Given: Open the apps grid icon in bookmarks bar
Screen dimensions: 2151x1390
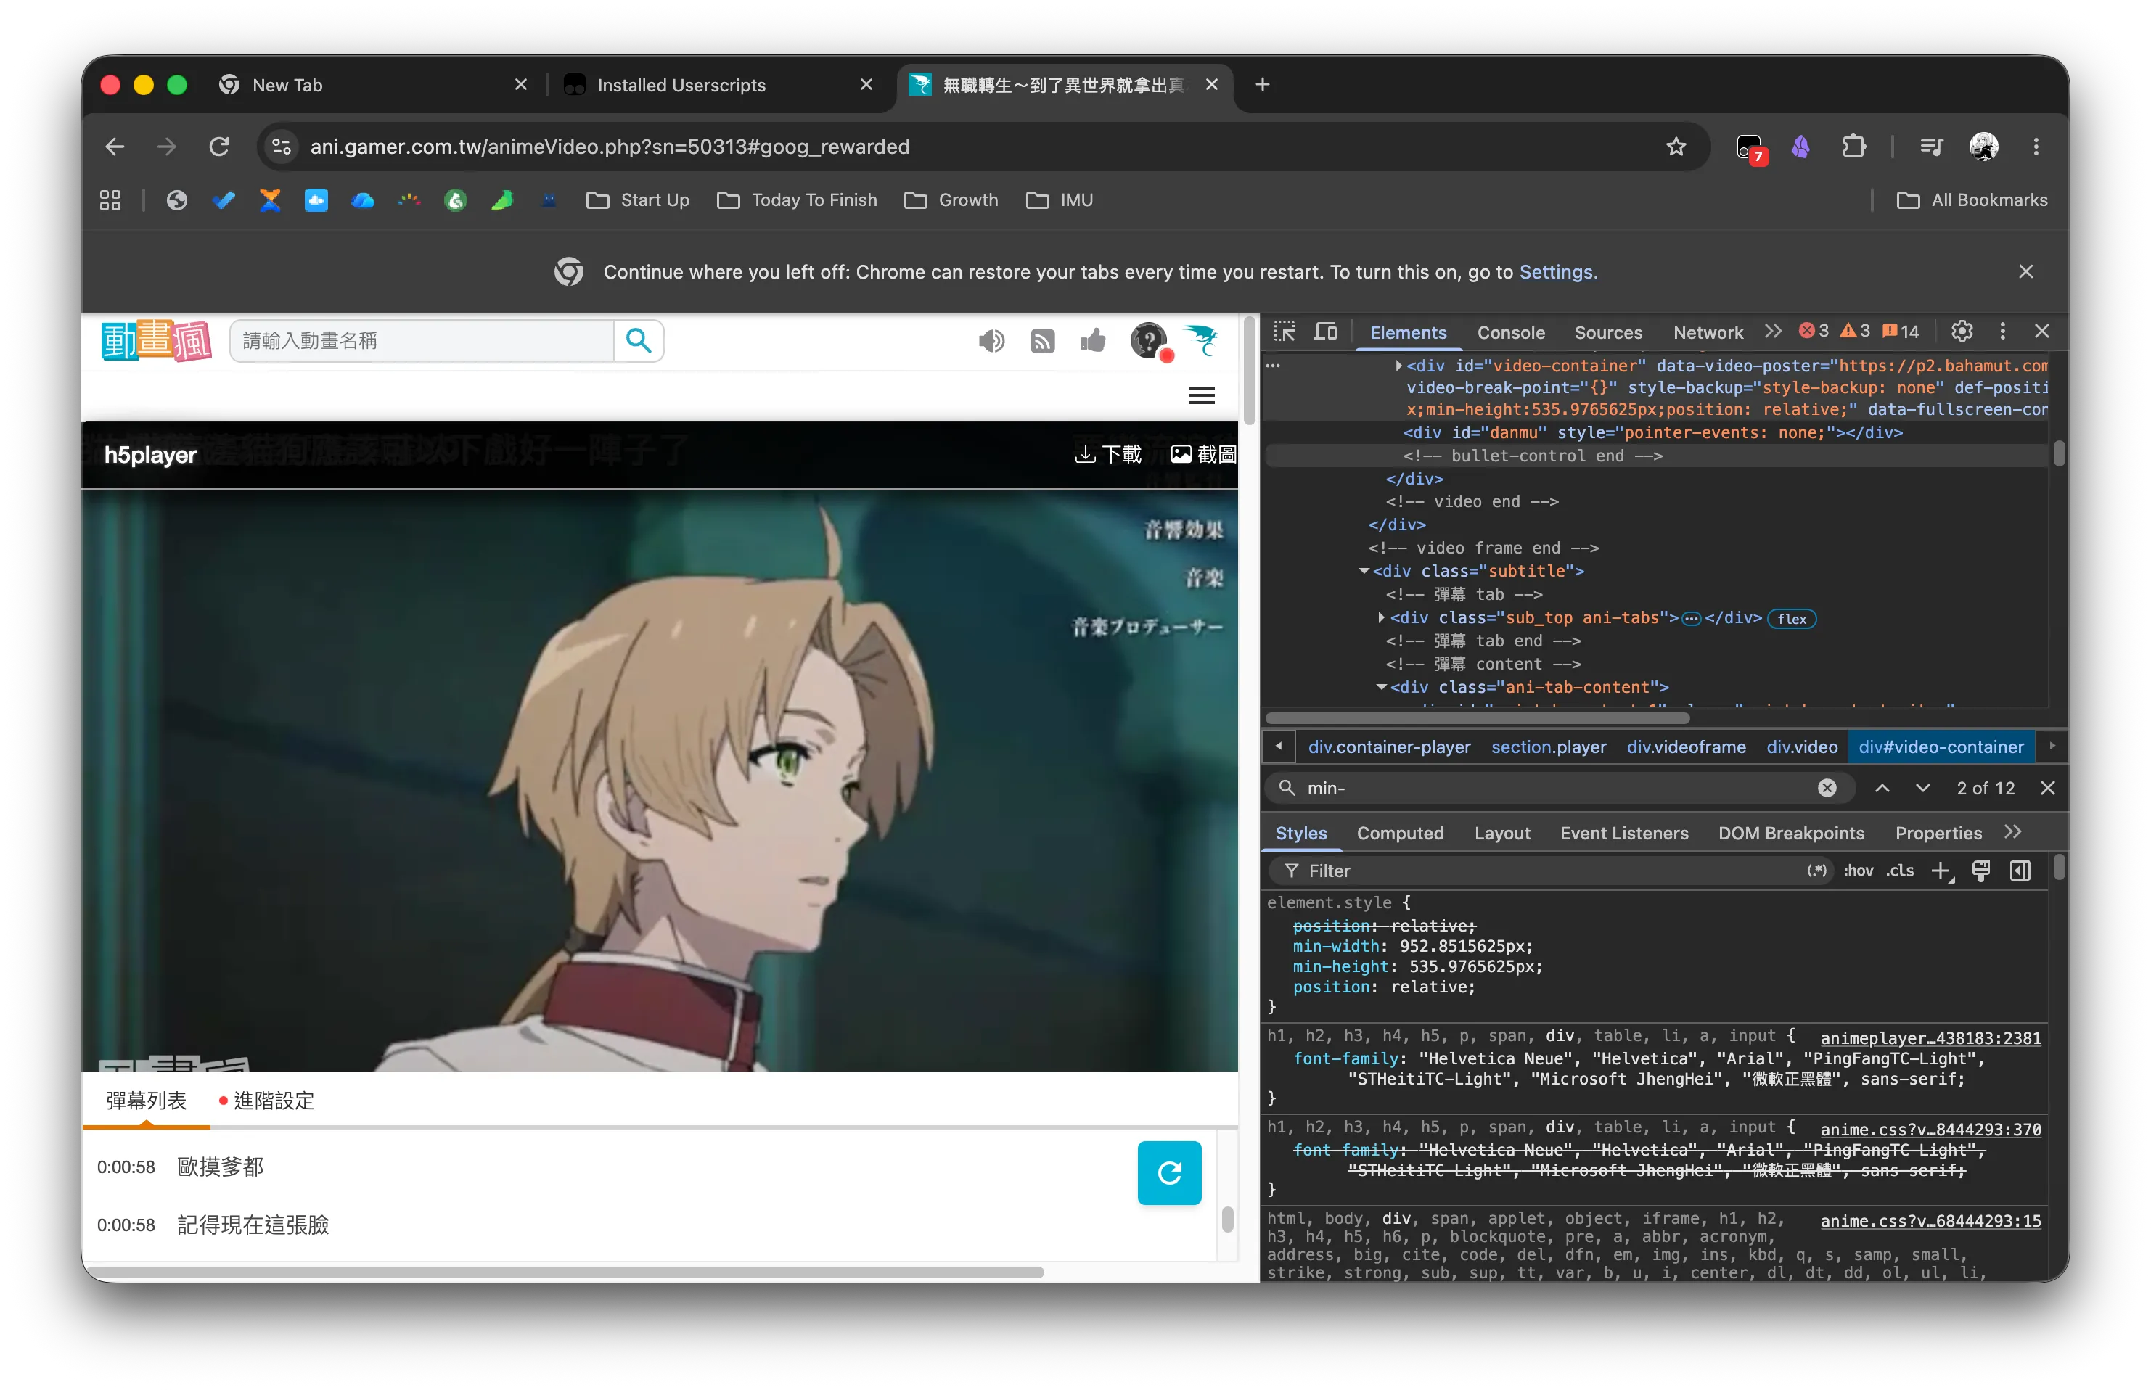Looking at the screenshot, I should click(110, 200).
